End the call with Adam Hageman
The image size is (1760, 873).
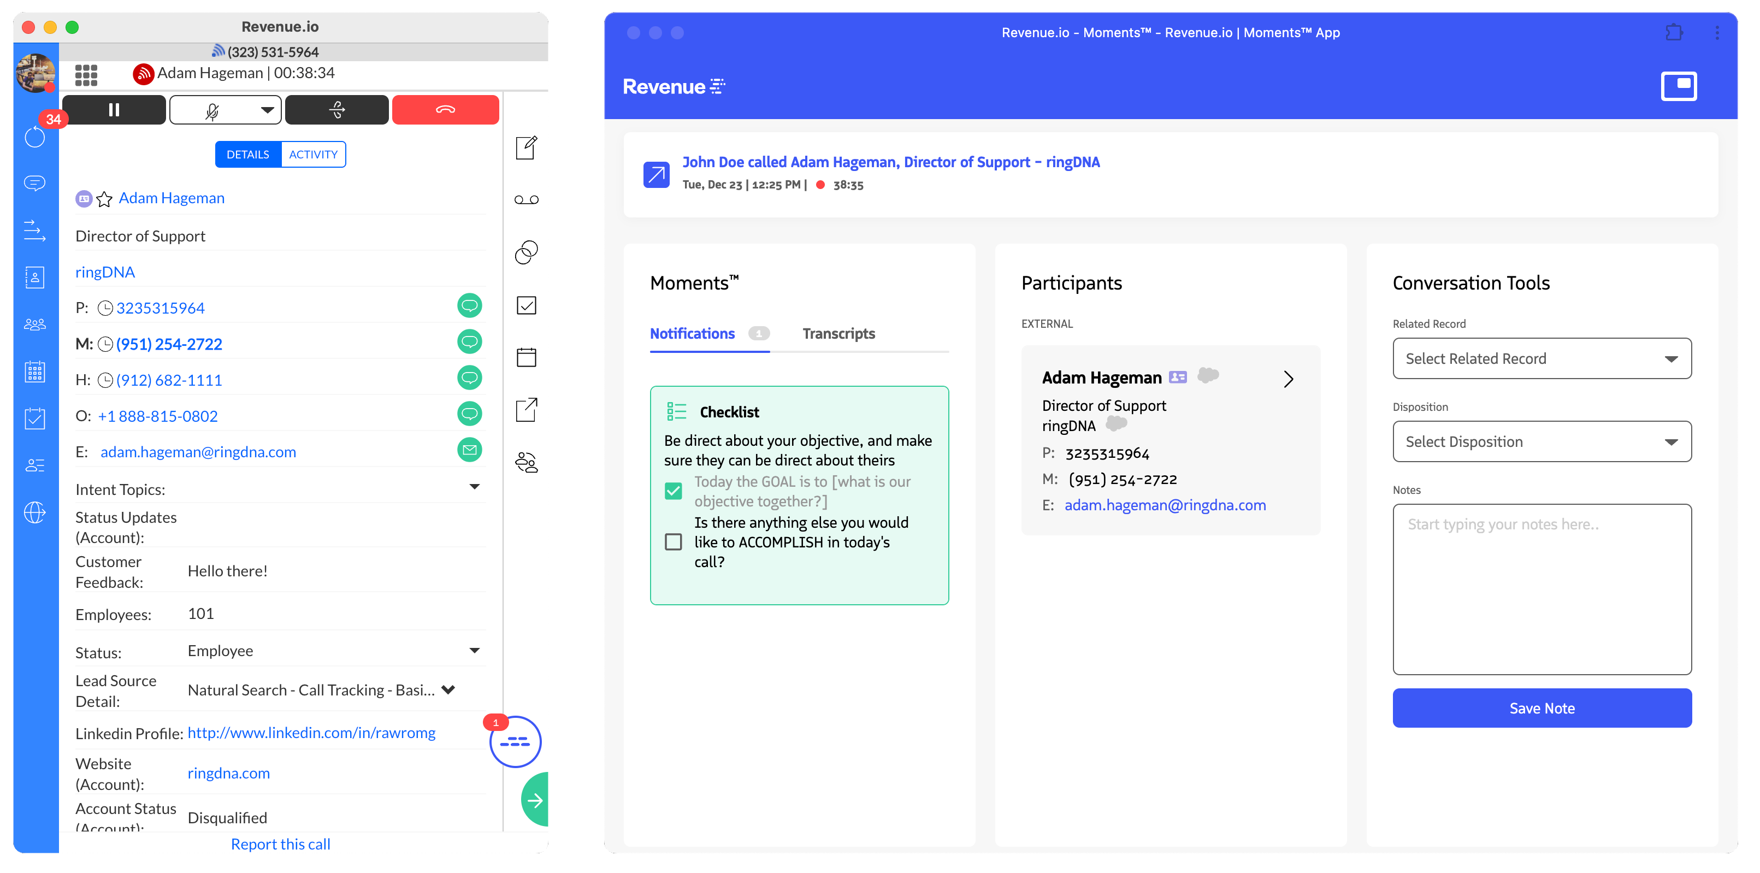[x=446, y=109]
